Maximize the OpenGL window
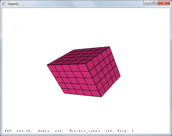Image resolution: width=172 pixels, height=136 pixels. (154, 3)
